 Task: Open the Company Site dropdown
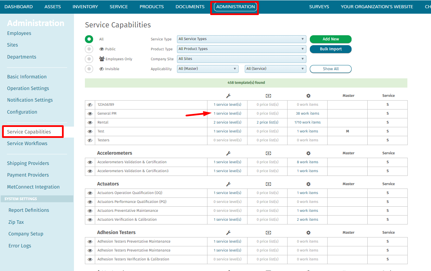pos(242,59)
